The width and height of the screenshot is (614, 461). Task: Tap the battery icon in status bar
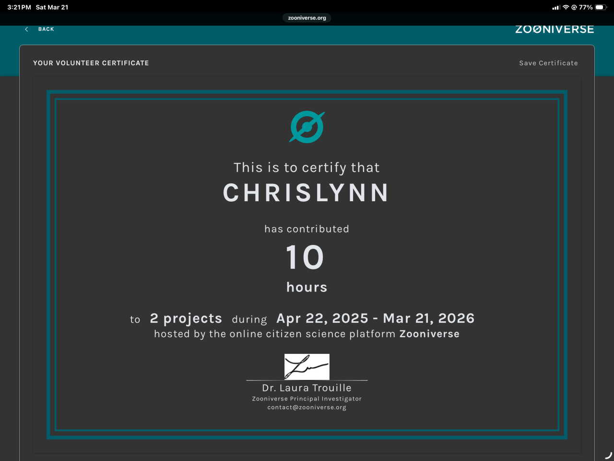tap(601, 7)
